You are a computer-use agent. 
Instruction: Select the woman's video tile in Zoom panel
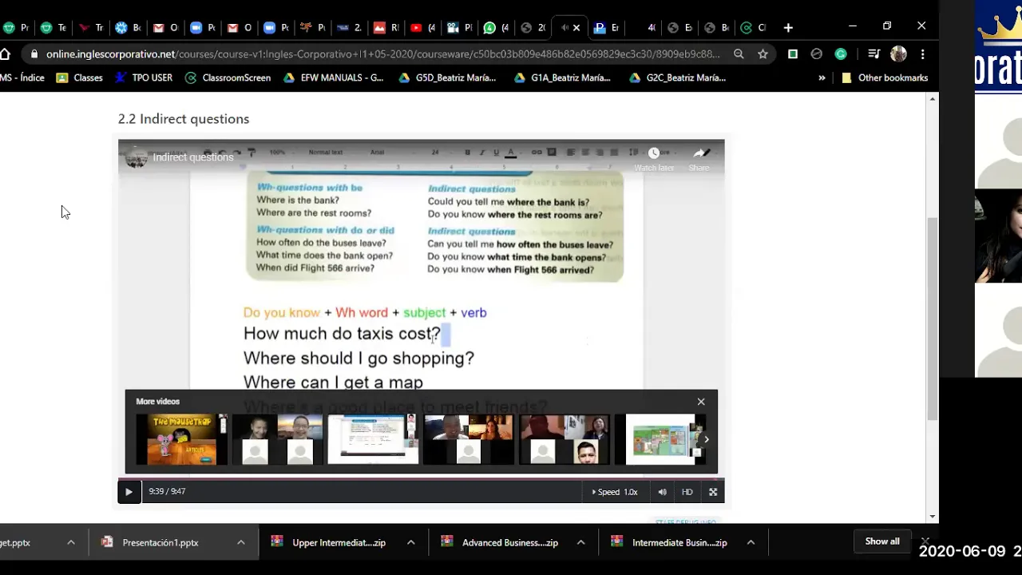point(998,236)
